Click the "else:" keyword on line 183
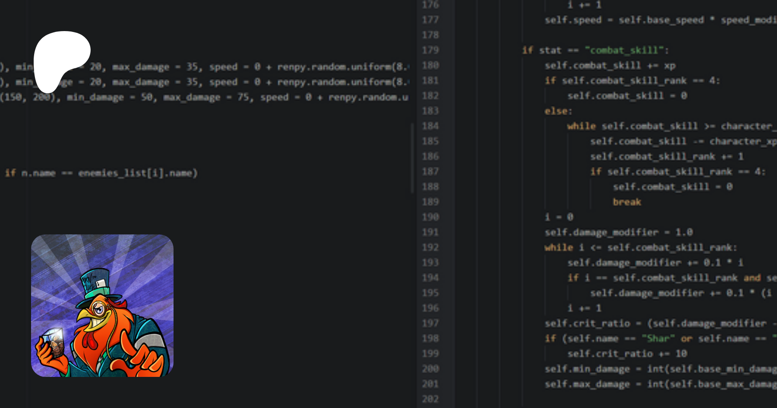Viewport: 777px width, 408px height. (x=558, y=111)
